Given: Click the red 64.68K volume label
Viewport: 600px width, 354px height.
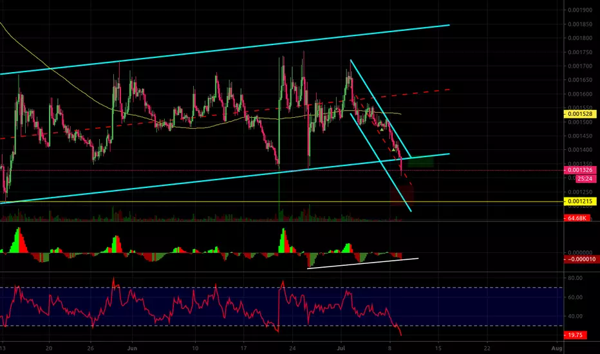Looking at the screenshot, I should click(577, 218).
